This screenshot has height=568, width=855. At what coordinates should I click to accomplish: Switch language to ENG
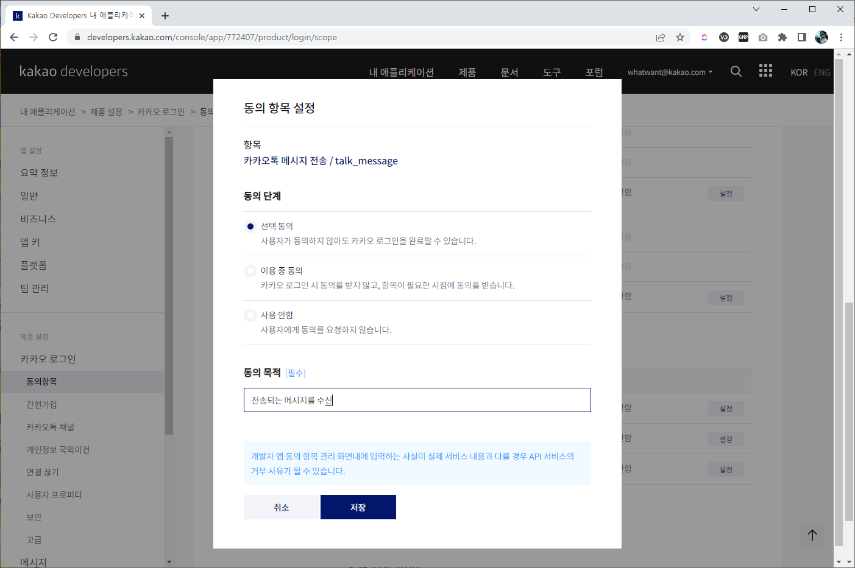822,72
